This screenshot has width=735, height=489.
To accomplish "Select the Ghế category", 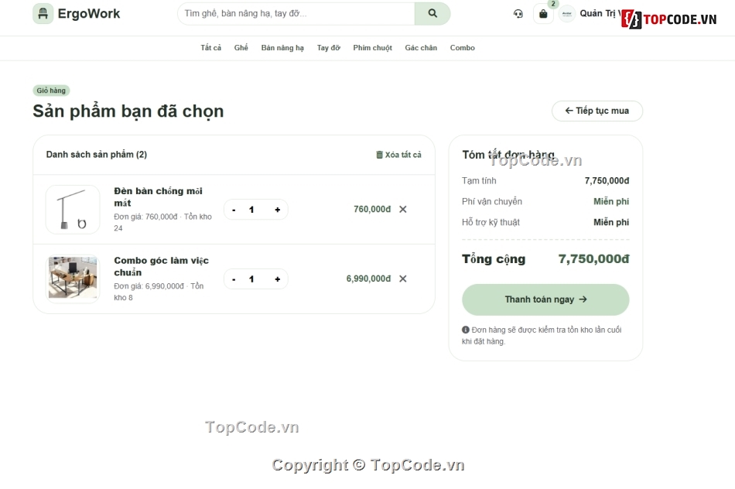I will [241, 48].
